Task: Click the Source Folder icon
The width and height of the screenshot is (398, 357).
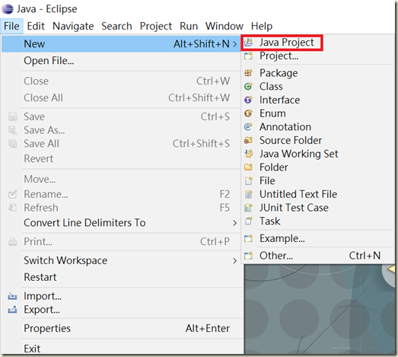Action: [x=249, y=140]
